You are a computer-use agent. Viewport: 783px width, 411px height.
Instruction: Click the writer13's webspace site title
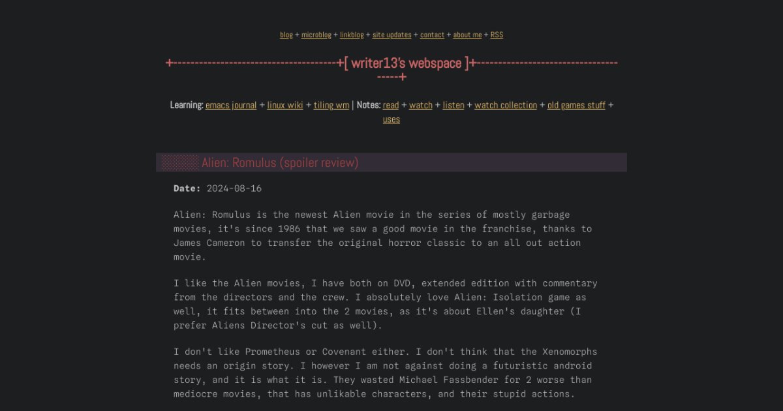[x=407, y=63]
